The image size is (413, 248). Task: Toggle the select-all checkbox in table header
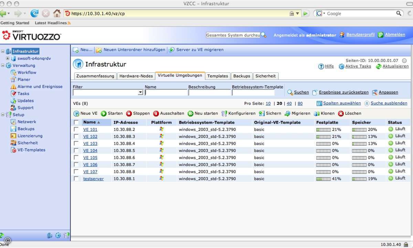[x=76, y=122]
